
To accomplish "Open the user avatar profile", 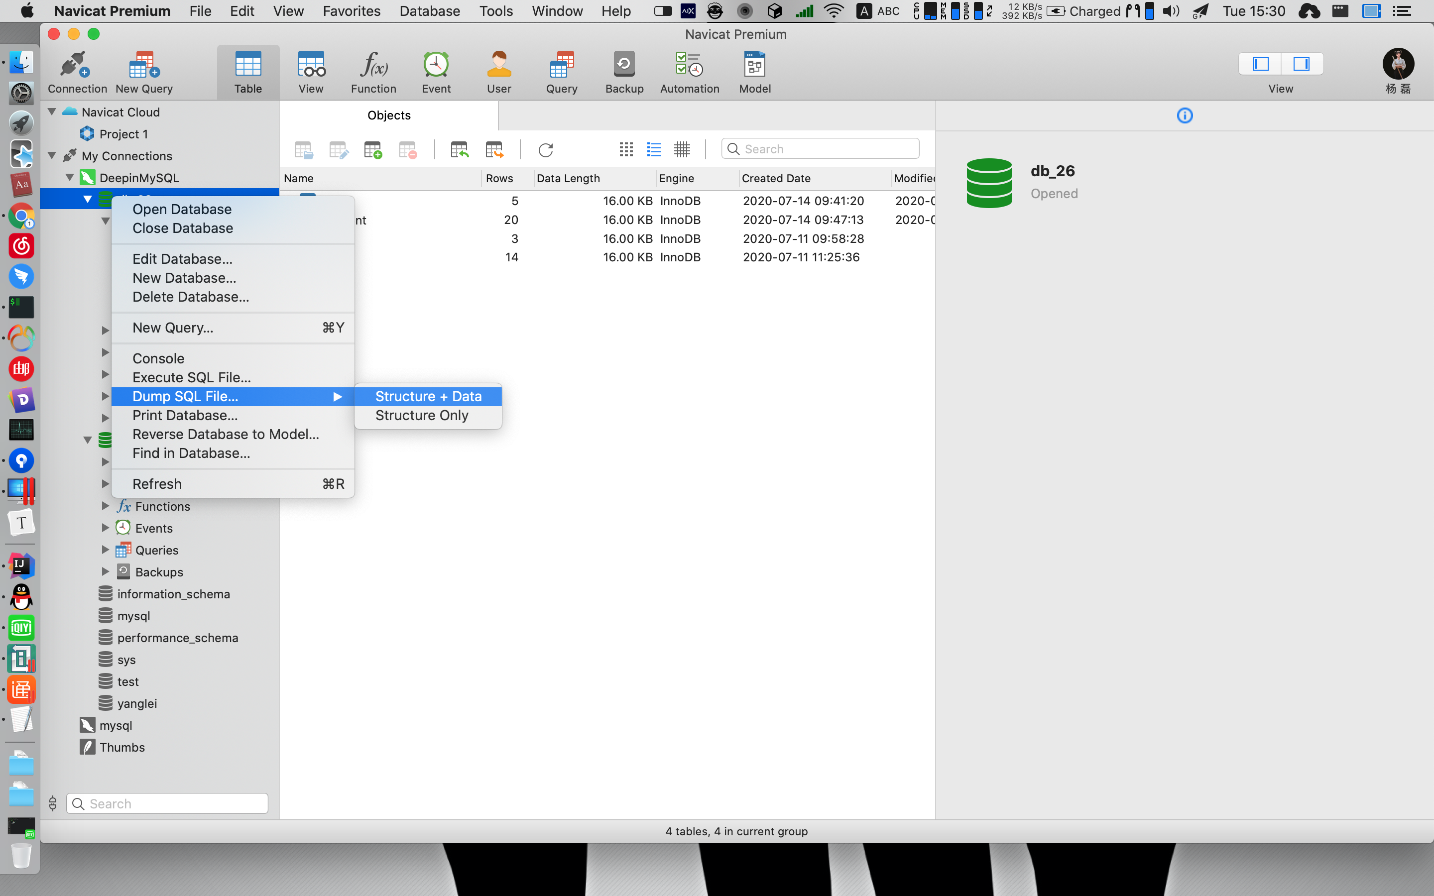I will pos(1399,64).
